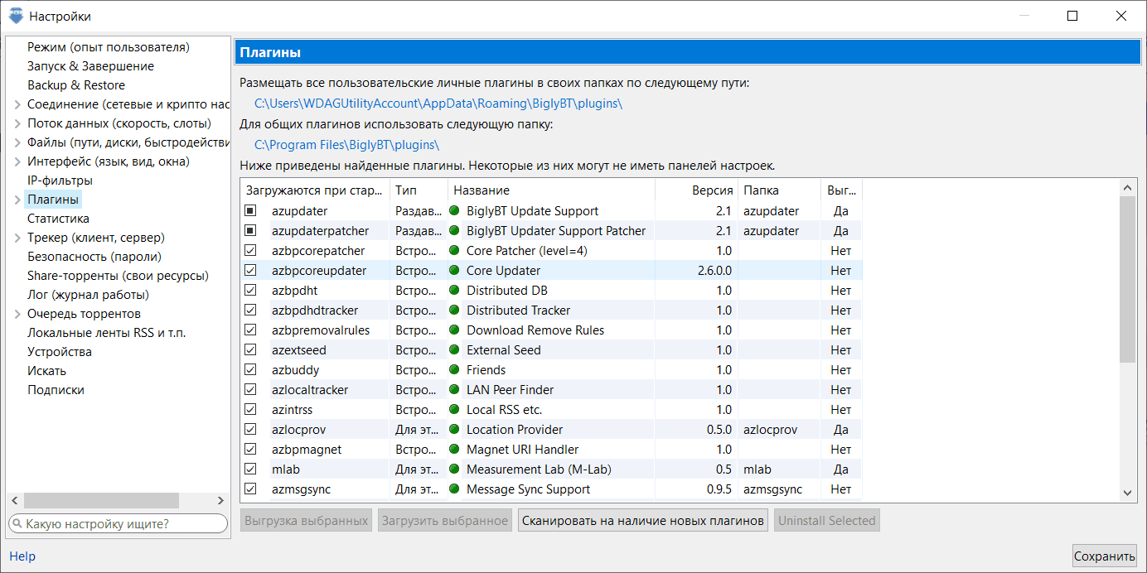This screenshot has width=1147, height=573.
Task: Open the Статистика settings section
Action: pyautogui.click(x=58, y=219)
